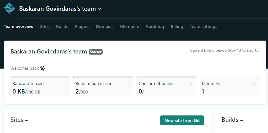
Task: Switch to the Builds tab
Action: (x=62, y=27)
